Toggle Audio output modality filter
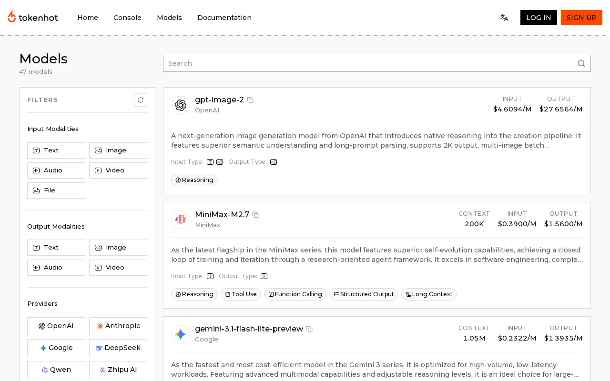Screen dimensions: 610x381 (56, 268)
